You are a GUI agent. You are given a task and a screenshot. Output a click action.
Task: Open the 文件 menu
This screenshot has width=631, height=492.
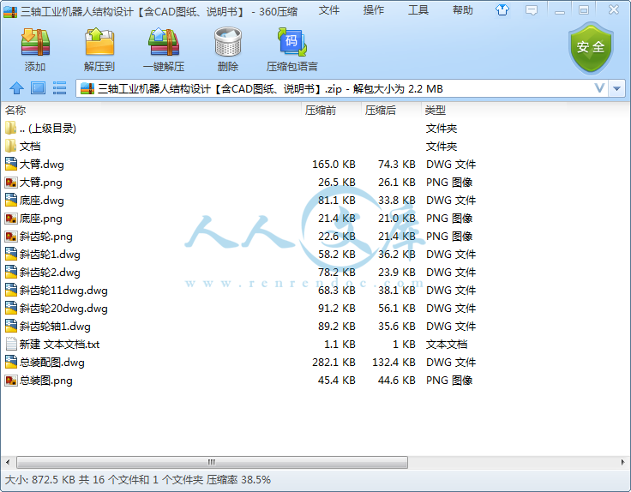[328, 10]
